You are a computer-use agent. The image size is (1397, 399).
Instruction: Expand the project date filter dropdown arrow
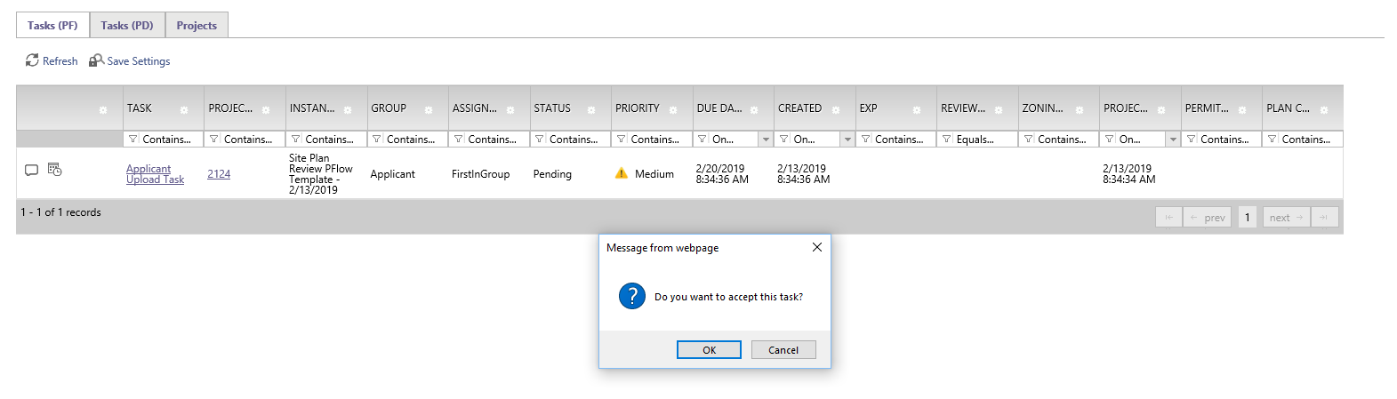click(x=1173, y=140)
